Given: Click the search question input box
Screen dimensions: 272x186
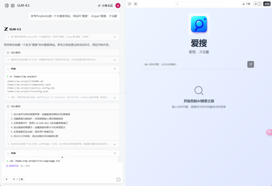Looking at the screenshot, I should pos(195,65).
